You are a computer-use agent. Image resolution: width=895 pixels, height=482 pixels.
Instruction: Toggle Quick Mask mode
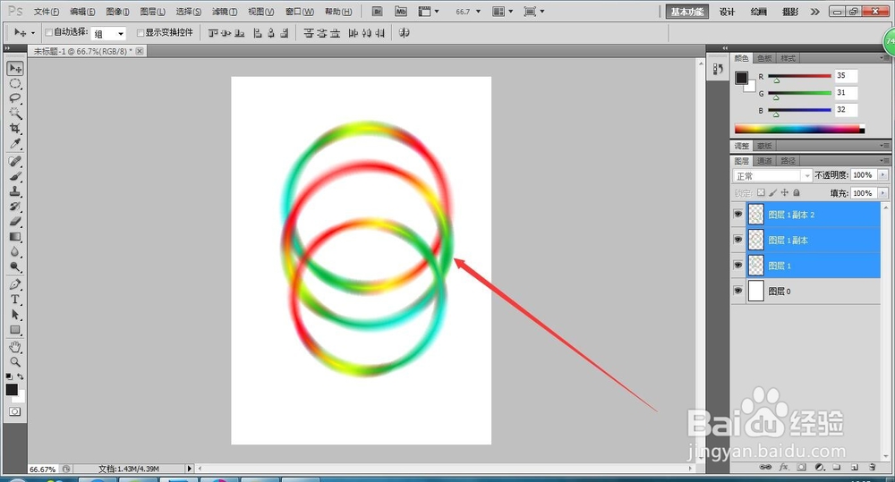15,411
